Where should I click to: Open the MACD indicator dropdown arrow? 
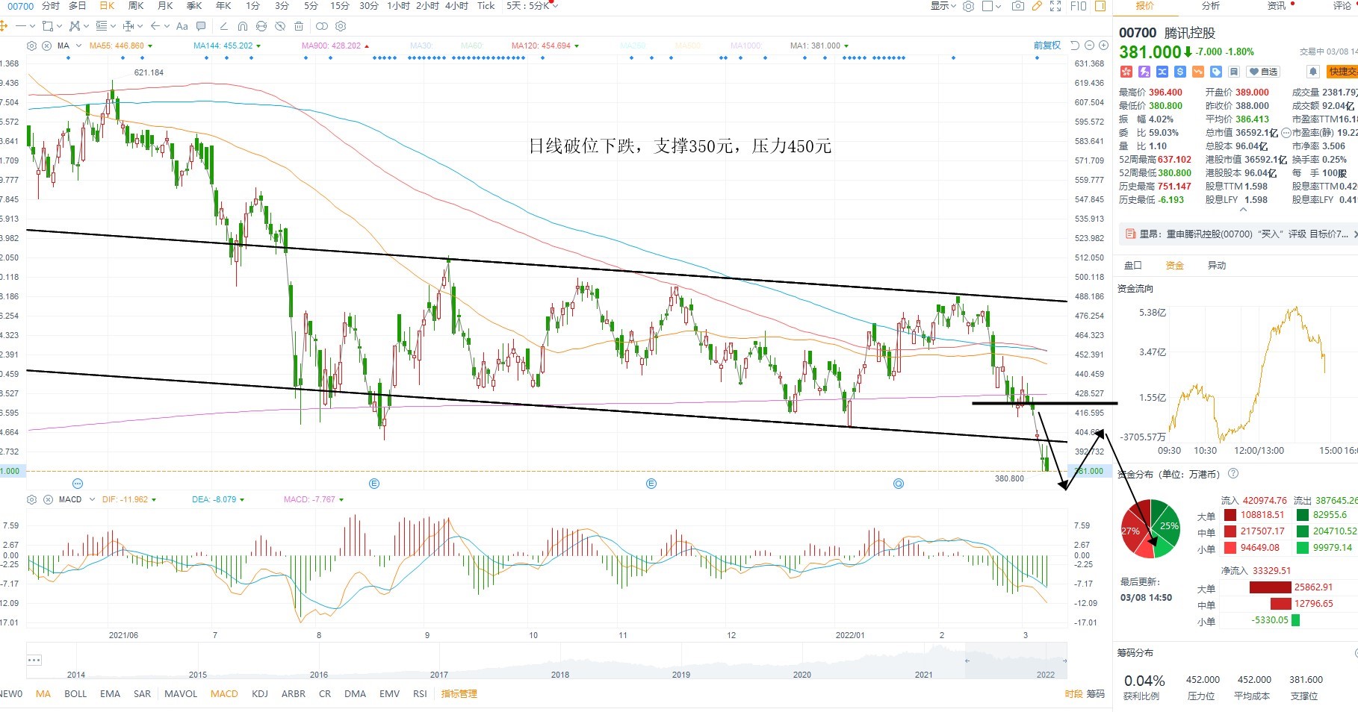(92, 499)
